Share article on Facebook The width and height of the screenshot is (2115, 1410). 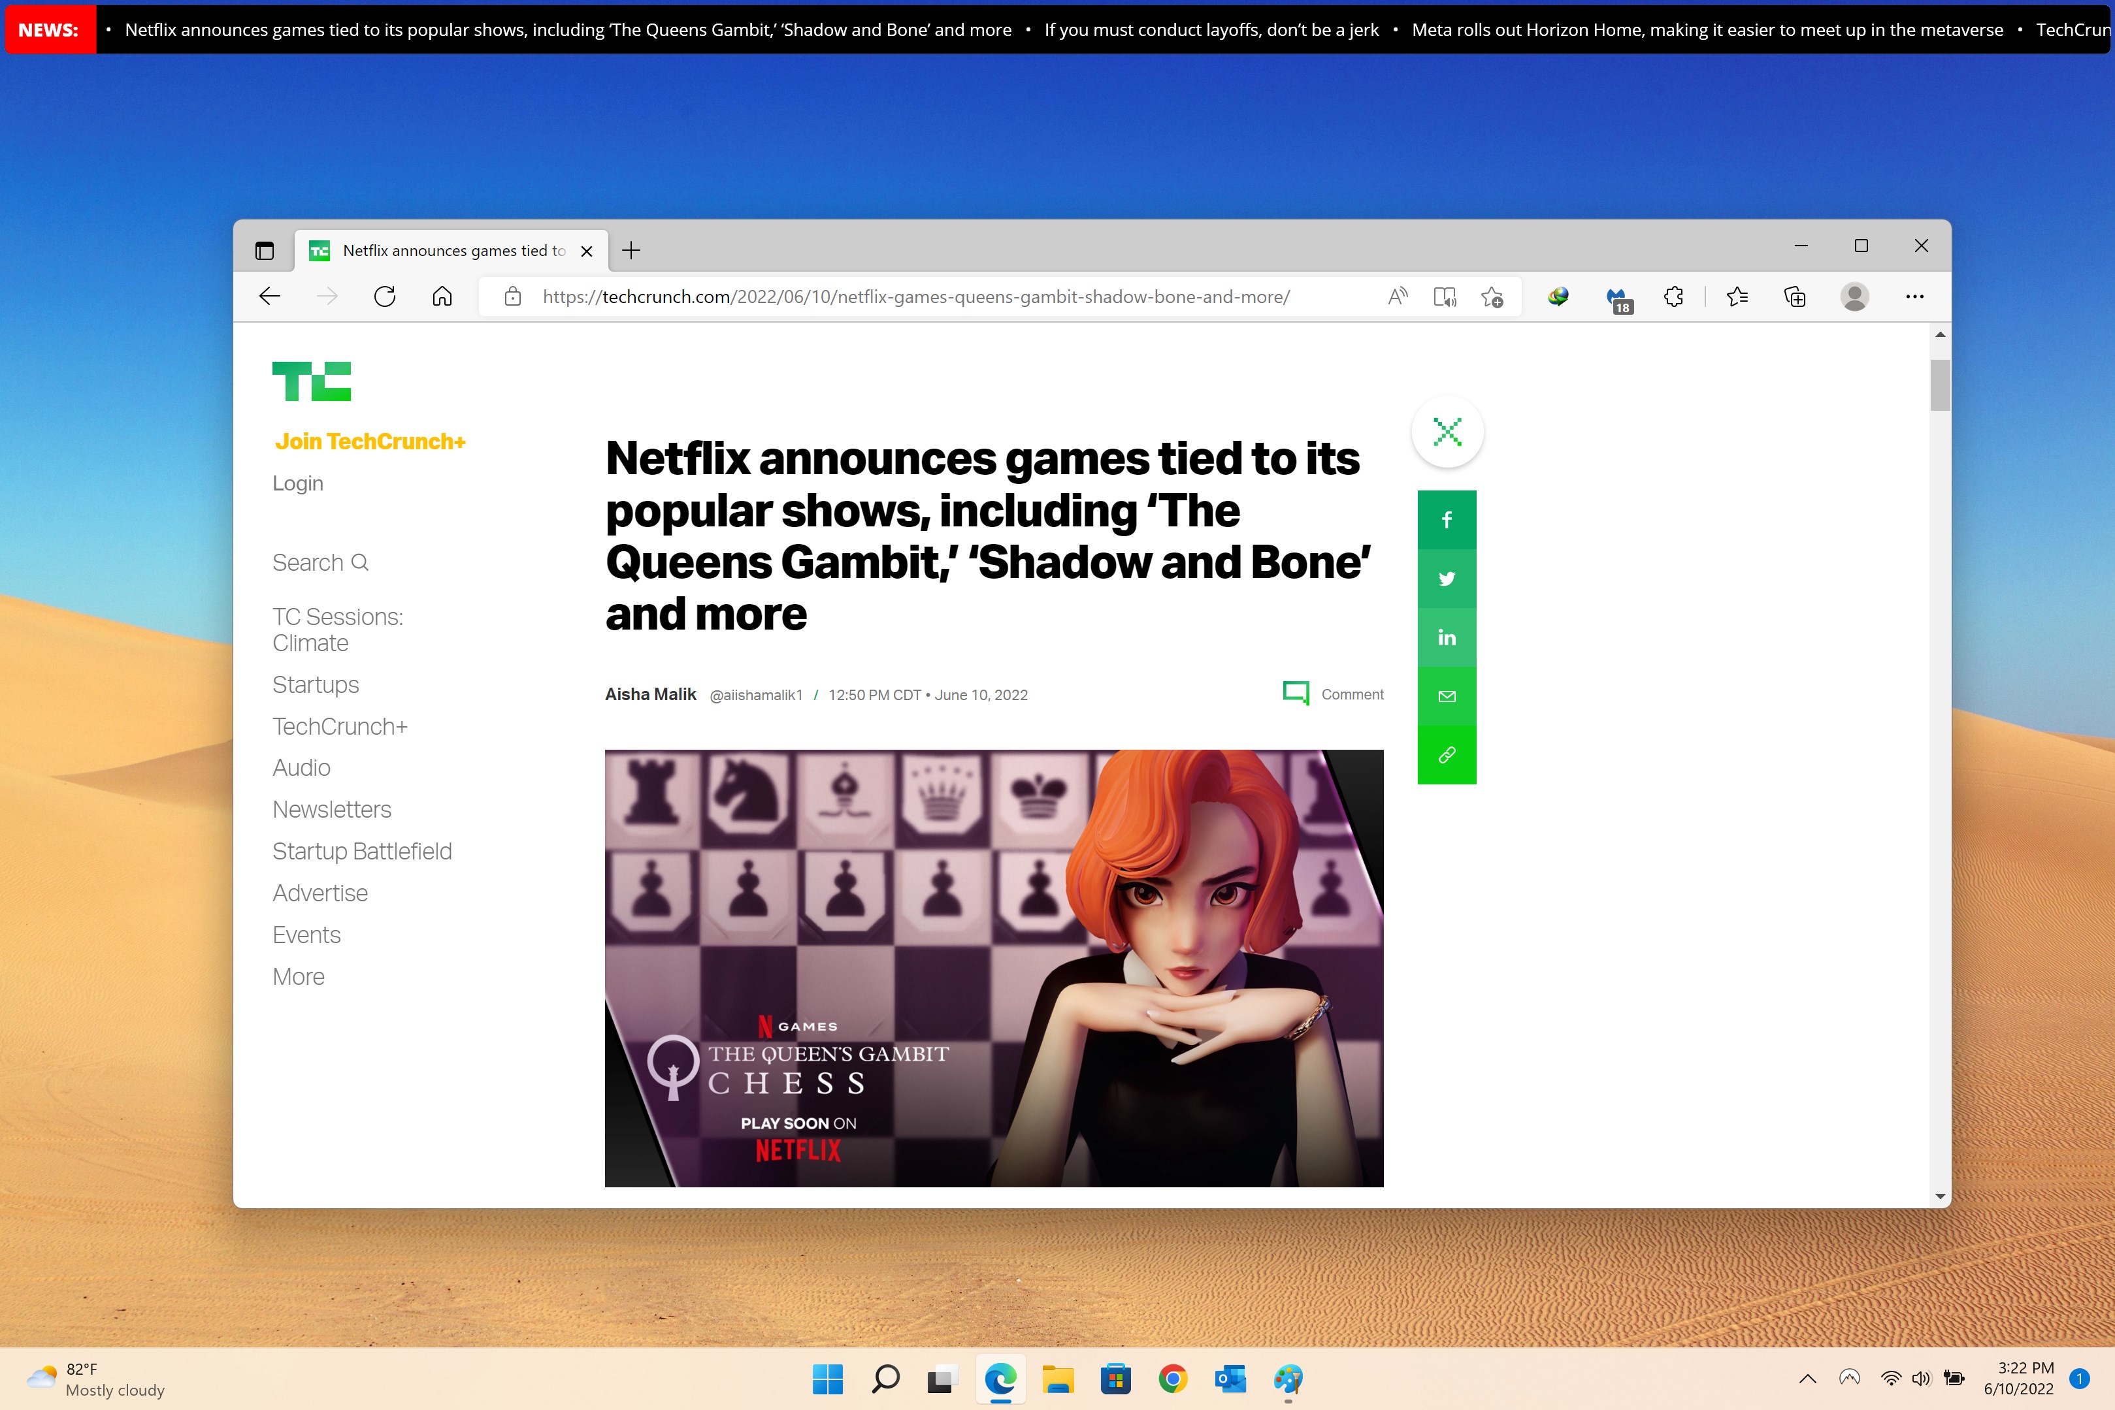click(1446, 520)
